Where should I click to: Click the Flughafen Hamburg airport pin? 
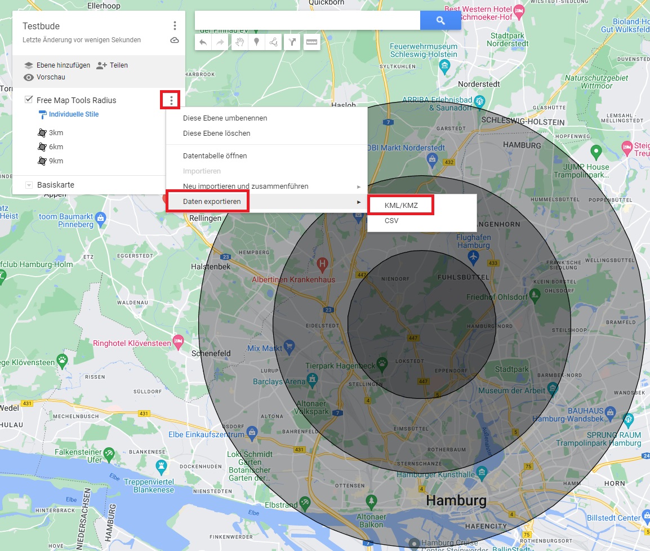tap(473, 257)
